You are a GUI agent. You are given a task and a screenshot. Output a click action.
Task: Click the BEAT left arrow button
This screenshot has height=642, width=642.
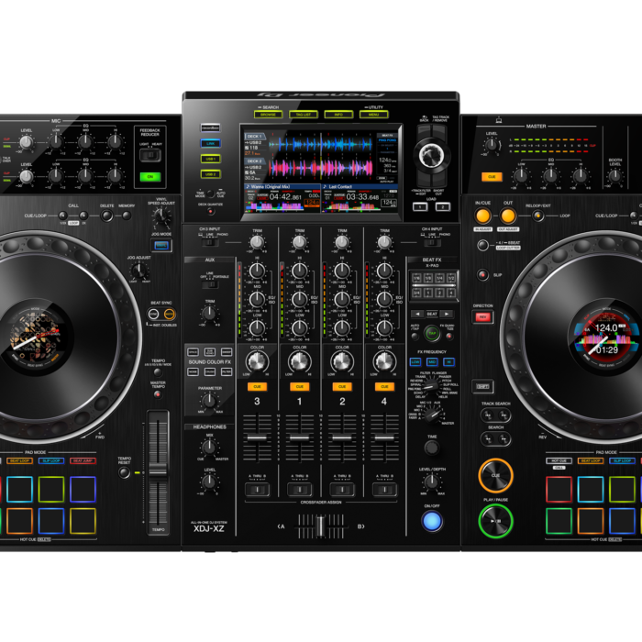[417, 314]
